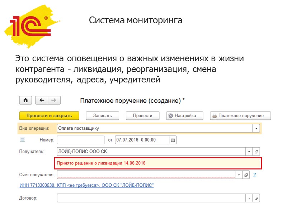
Task: Click the date field 07.07.2016
Action: [x=142, y=140]
